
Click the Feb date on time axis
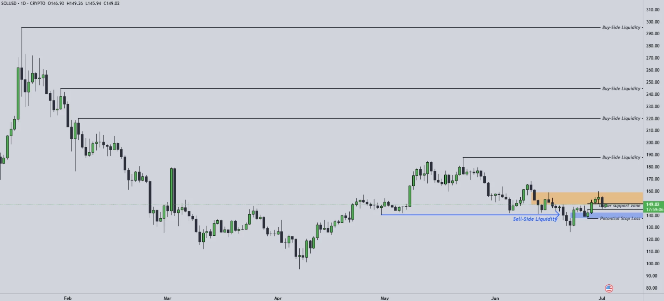[x=67, y=298]
